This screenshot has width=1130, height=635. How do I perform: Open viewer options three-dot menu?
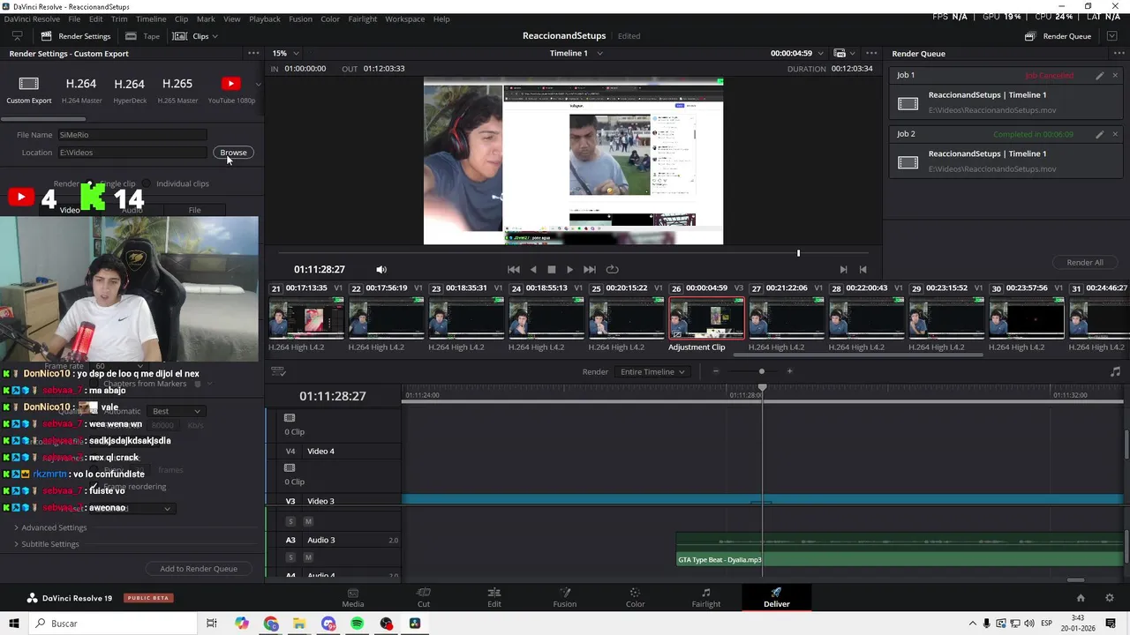(x=871, y=53)
